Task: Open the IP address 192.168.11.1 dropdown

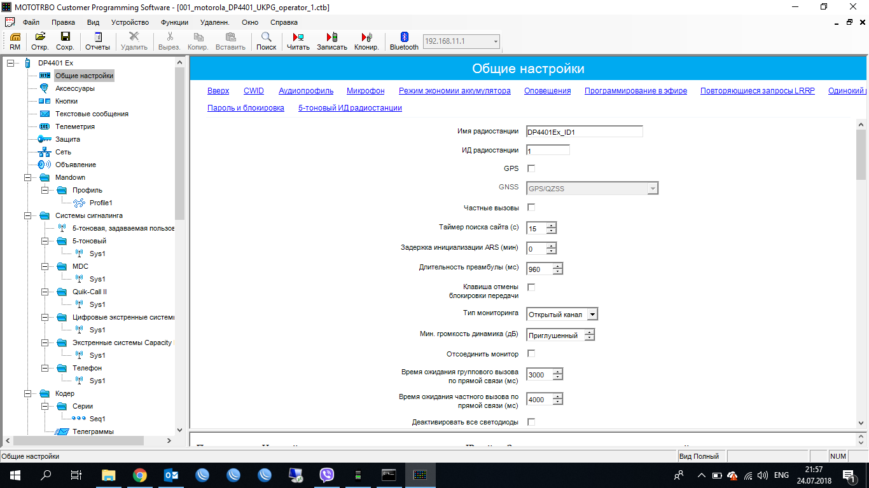Action: pyautogui.click(x=496, y=41)
